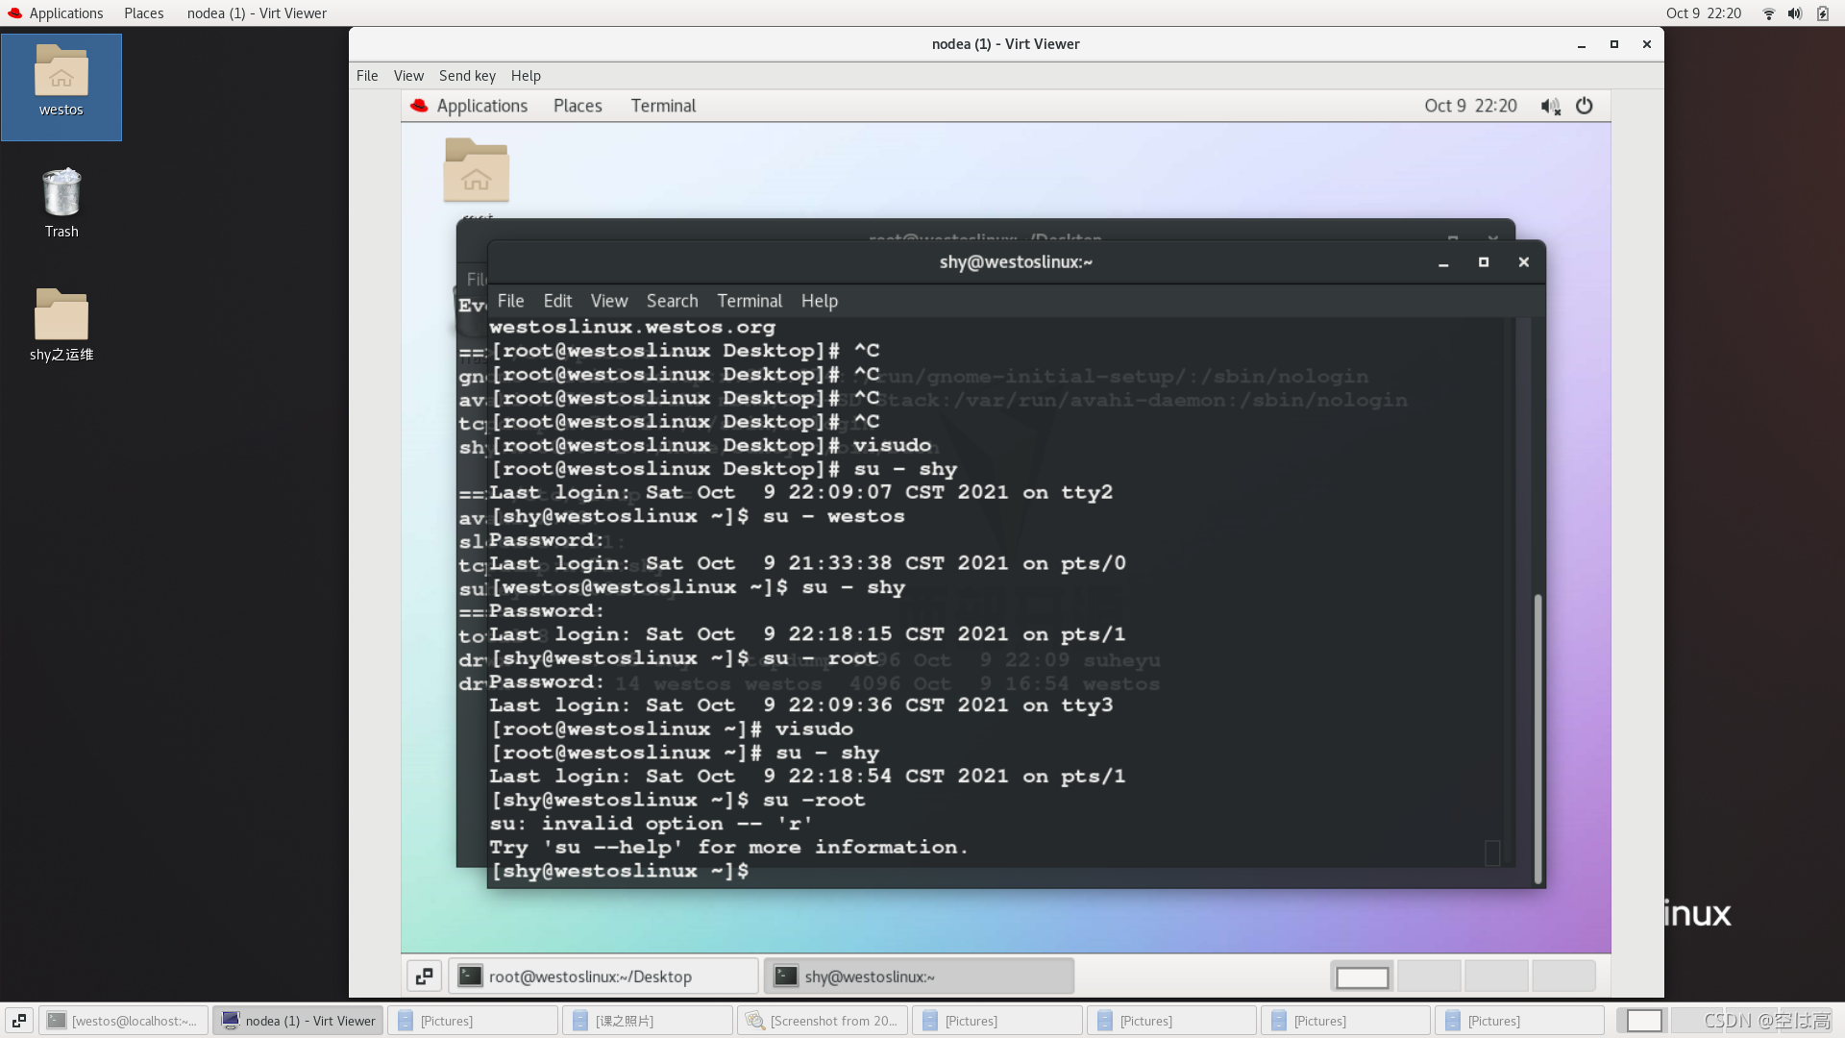Expand the Help menu in Virt Viewer
Viewport: 1845px width, 1038px height.
525,75
